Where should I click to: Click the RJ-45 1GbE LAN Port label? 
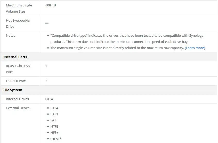point(18,69)
